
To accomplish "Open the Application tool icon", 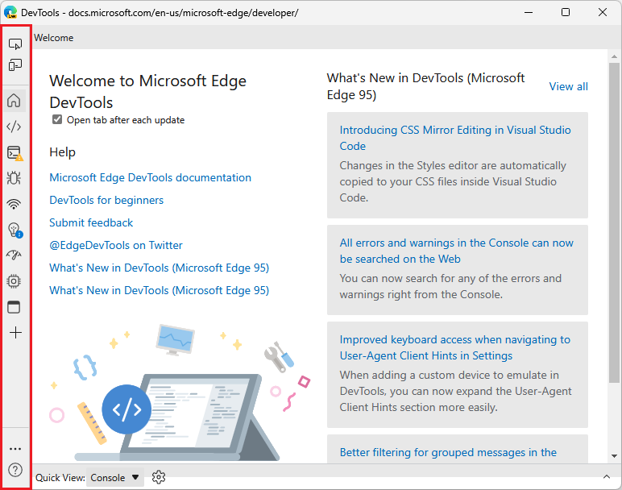I will 15,307.
